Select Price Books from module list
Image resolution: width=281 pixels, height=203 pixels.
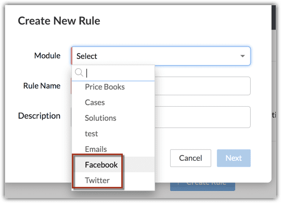point(113,87)
